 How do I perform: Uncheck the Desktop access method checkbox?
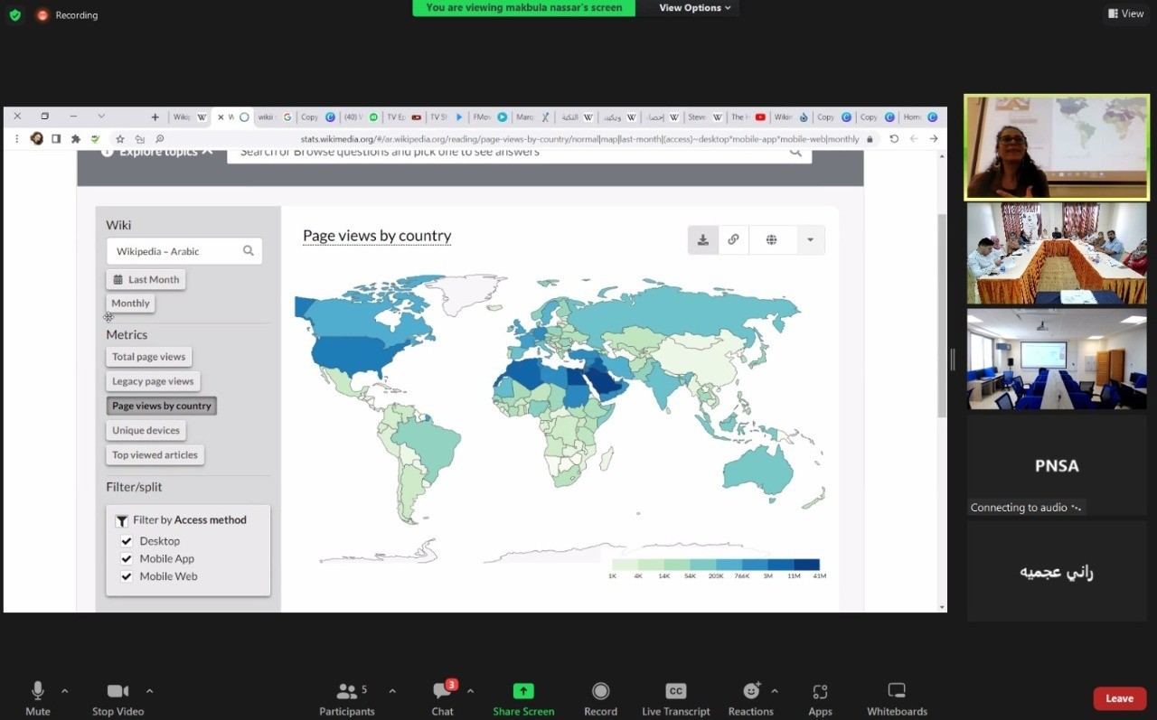click(127, 541)
